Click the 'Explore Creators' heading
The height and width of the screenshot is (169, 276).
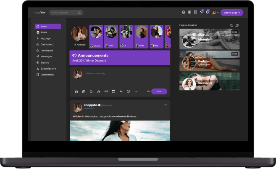188,25
